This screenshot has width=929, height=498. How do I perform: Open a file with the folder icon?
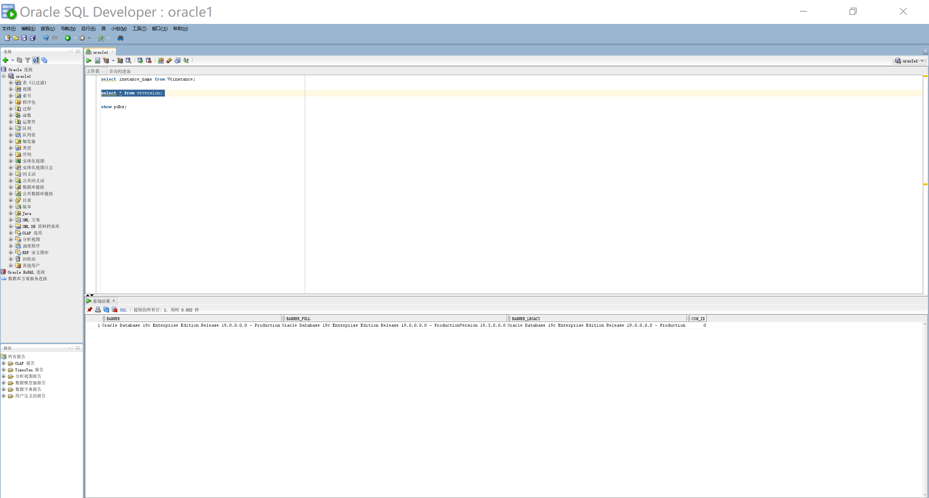pyautogui.click(x=16, y=38)
